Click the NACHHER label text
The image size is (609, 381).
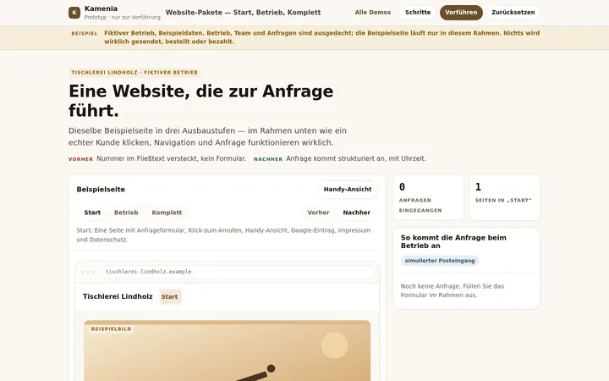pos(268,159)
